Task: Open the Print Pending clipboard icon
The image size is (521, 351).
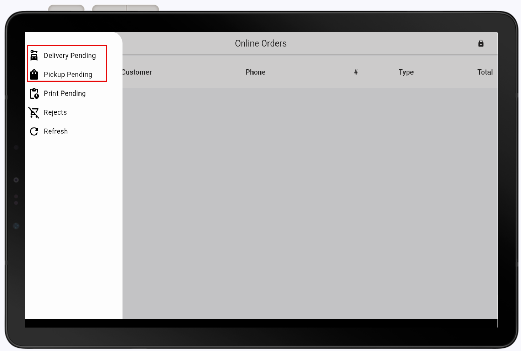Action: tap(34, 93)
